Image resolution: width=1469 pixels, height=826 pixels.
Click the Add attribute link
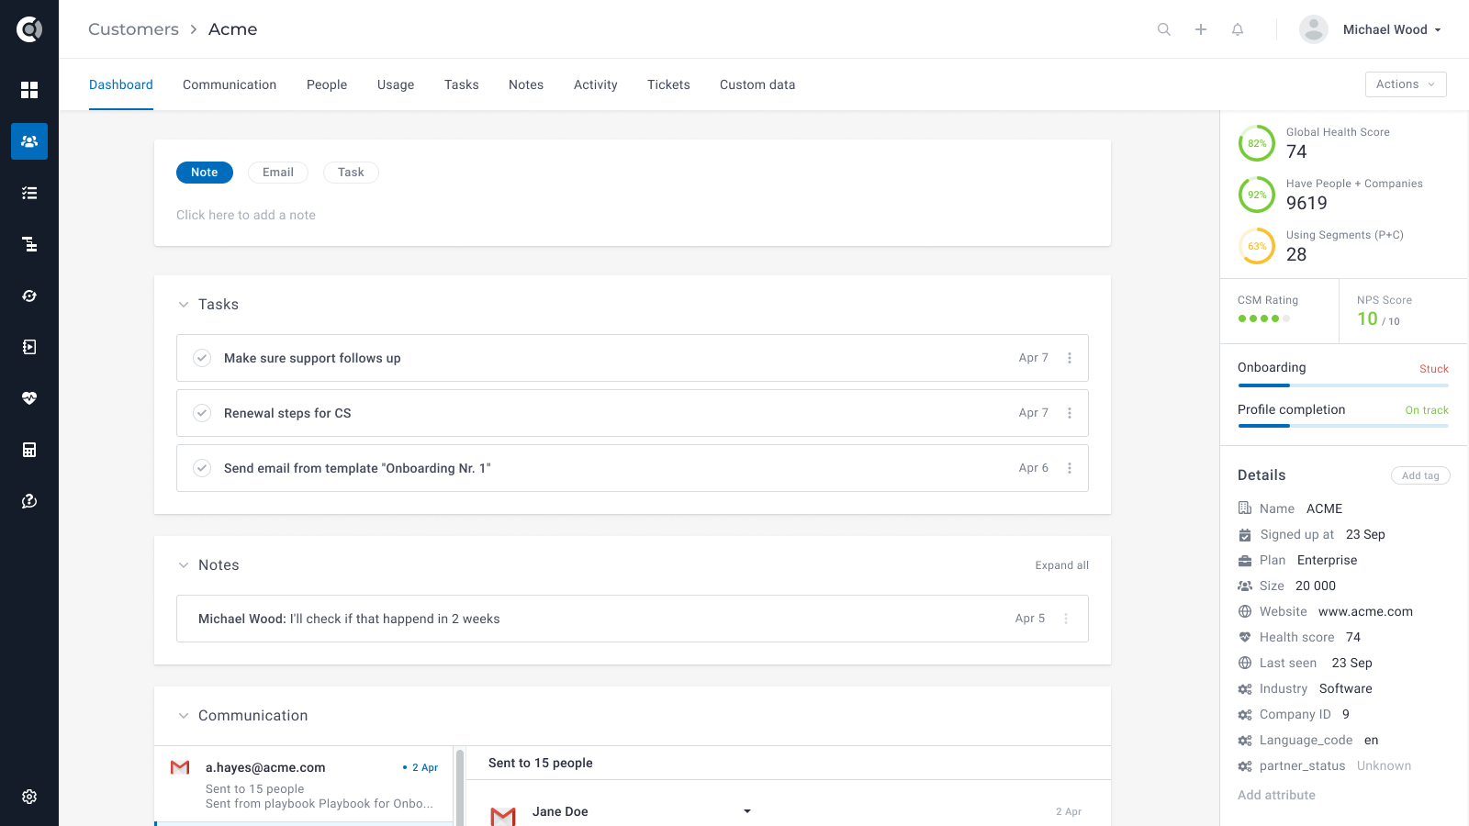point(1276,795)
